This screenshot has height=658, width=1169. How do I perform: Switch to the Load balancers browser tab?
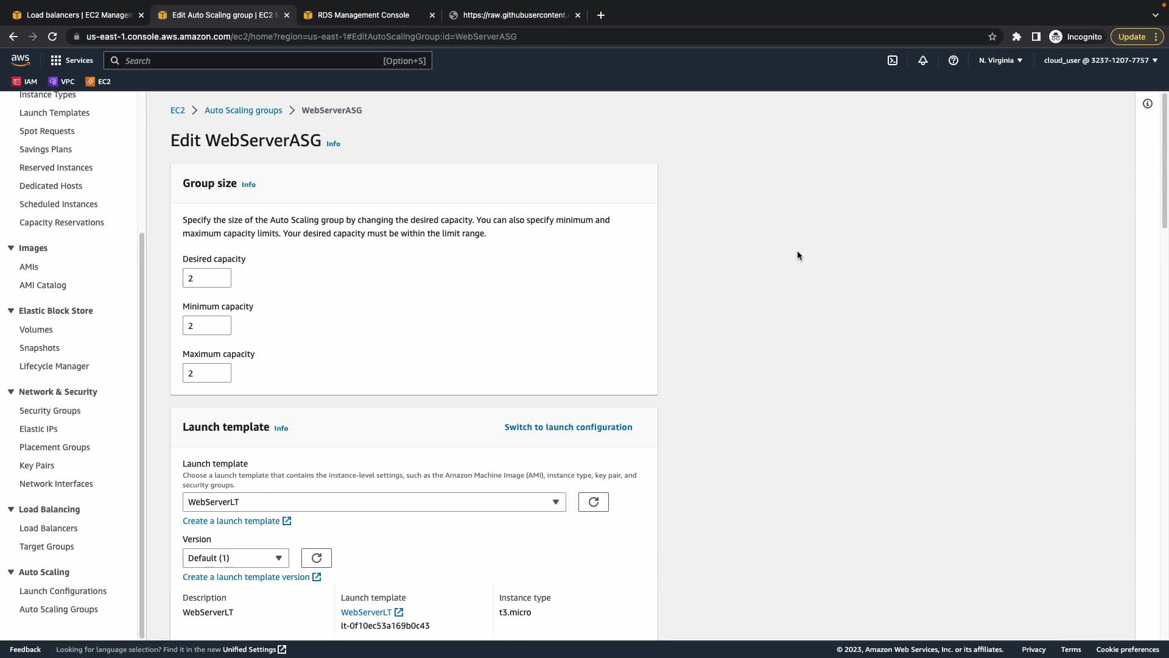(x=79, y=15)
